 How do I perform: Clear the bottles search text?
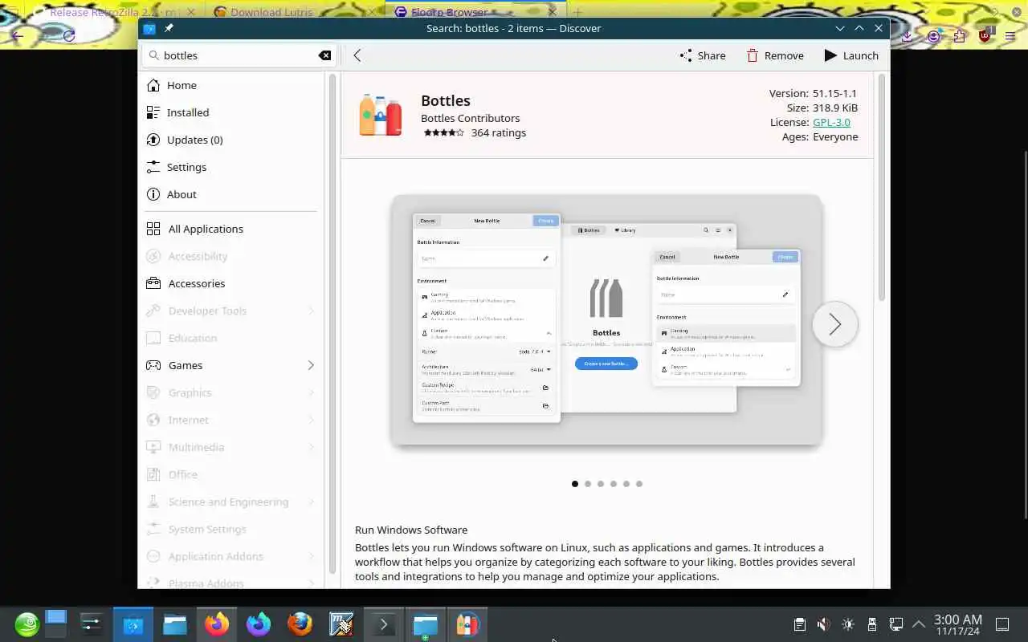click(x=324, y=55)
